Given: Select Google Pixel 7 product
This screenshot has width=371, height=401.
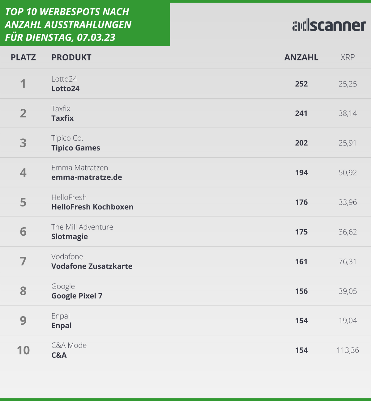Looking at the screenshot, I should point(77,296).
